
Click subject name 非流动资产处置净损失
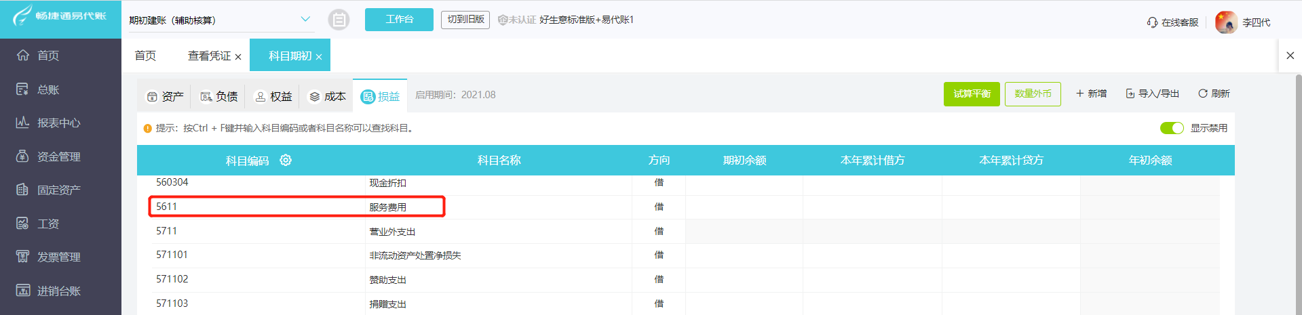pos(415,255)
